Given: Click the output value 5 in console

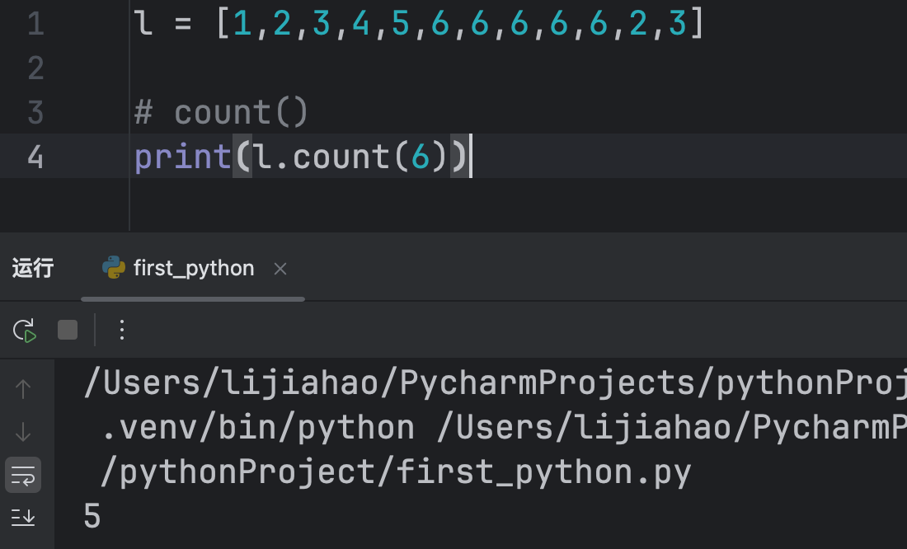Looking at the screenshot, I should click(x=92, y=517).
